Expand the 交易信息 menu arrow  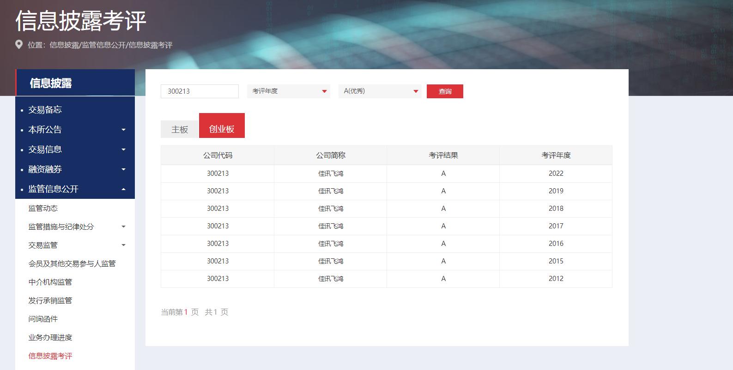[123, 150]
